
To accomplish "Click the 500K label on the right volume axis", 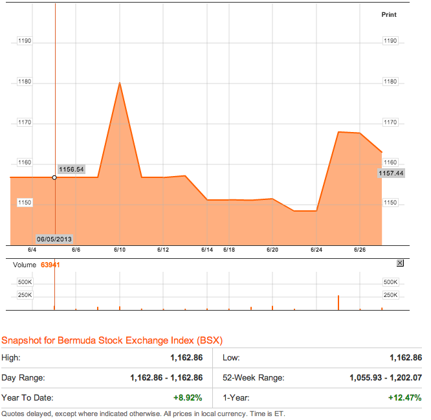I will pyautogui.click(x=390, y=282).
